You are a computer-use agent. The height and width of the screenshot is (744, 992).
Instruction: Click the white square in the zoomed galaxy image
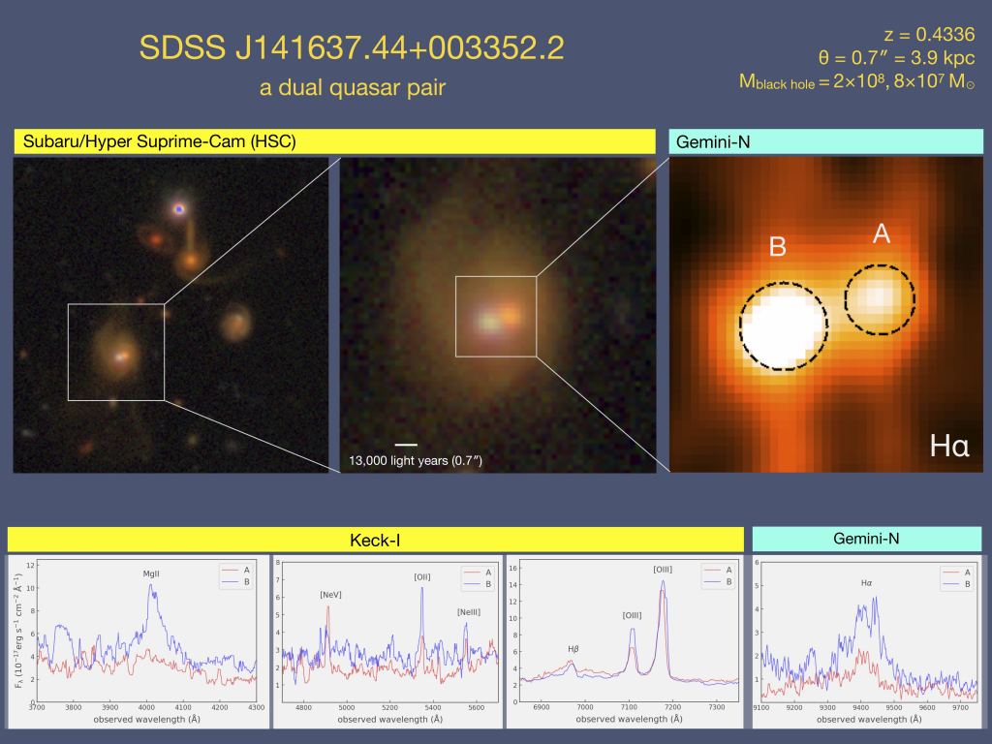[x=495, y=316]
